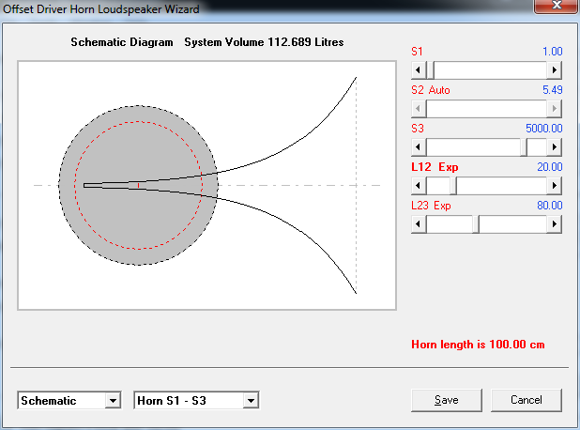Click the L12 Exp slider thumb
This screenshot has width=580, height=430.
pos(453,185)
